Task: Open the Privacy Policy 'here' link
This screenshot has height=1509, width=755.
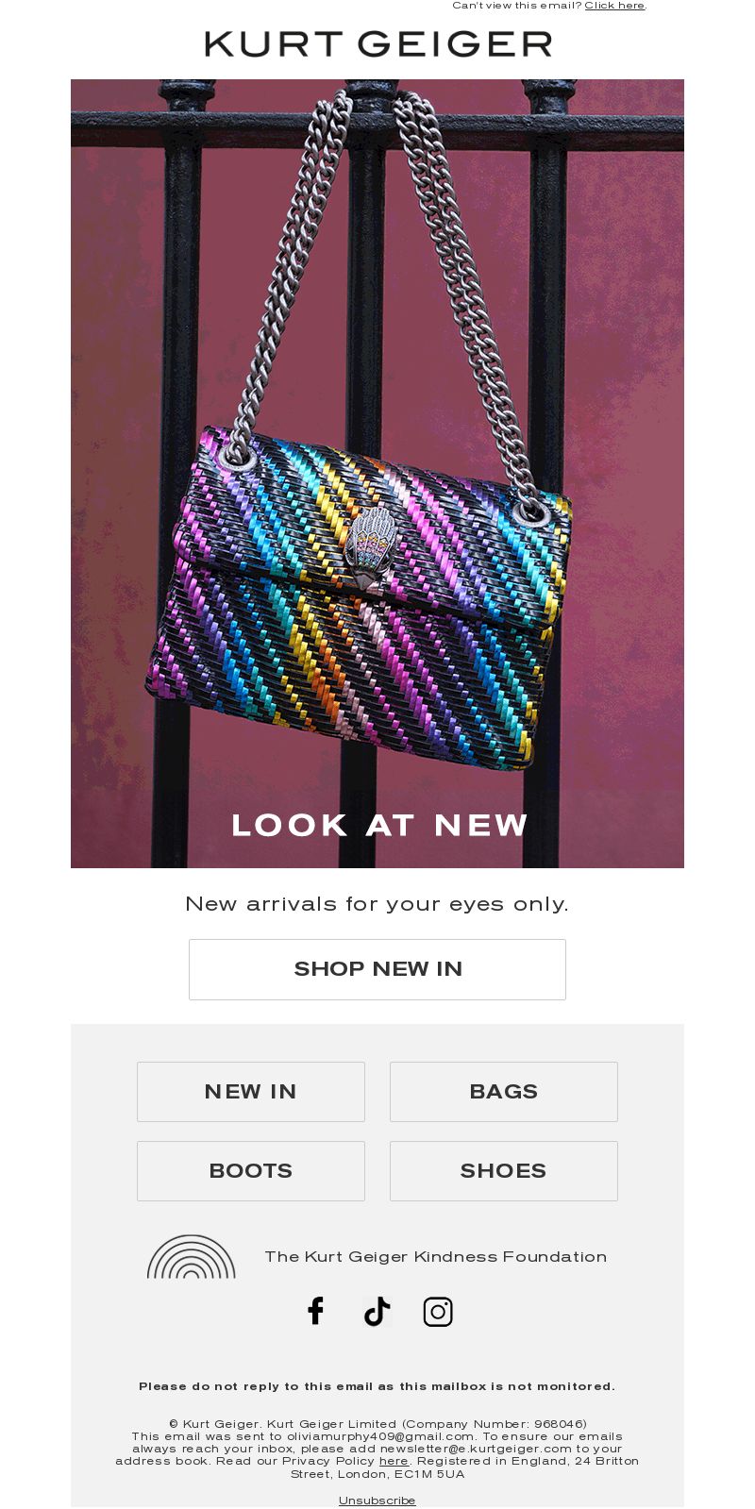Action: (x=394, y=1461)
